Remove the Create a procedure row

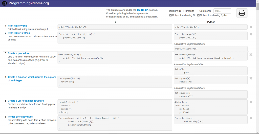[x=251, y=55]
